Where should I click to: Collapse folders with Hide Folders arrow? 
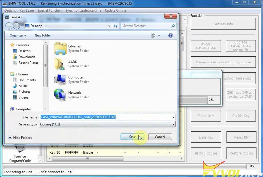pyautogui.click(x=10, y=138)
